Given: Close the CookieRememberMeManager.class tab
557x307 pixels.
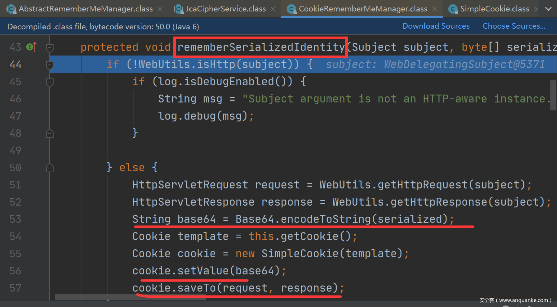Looking at the screenshot, I should click(435, 9).
